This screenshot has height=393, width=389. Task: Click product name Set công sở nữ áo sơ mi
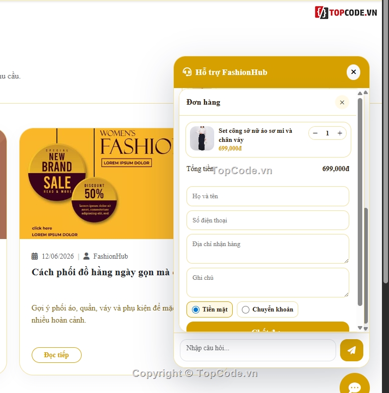point(255,135)
